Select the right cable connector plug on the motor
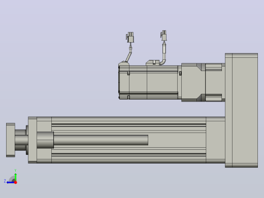This screenshot has height=198, width=264. click(163, 36)
